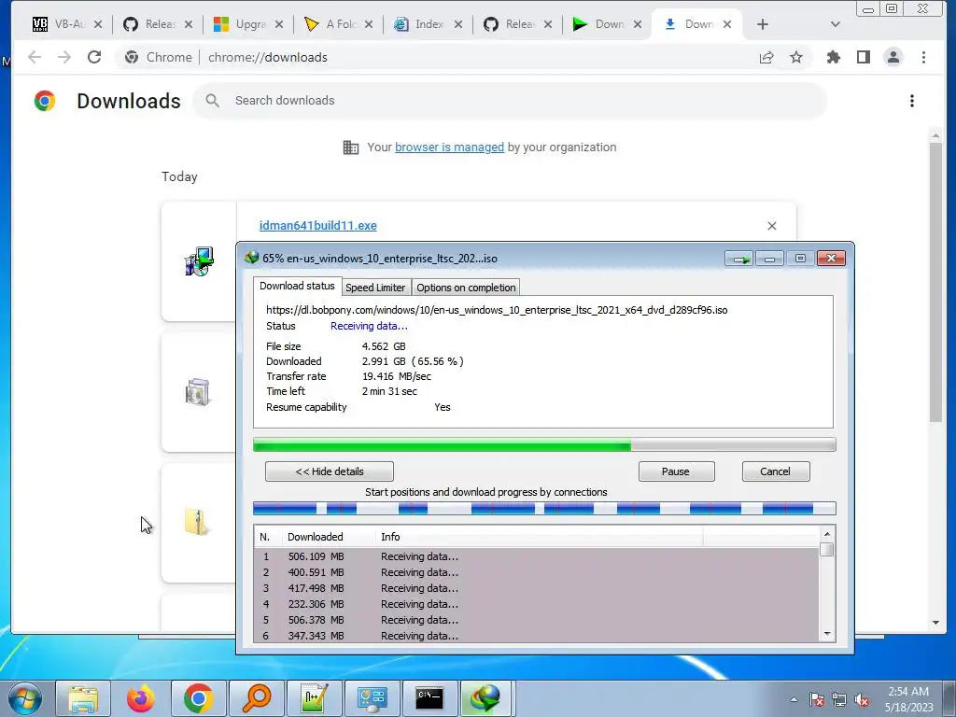This screenshot has height=717, width=956.
Task: Select connection row 6 with 347.343 MB
Action: pos(537,635)
